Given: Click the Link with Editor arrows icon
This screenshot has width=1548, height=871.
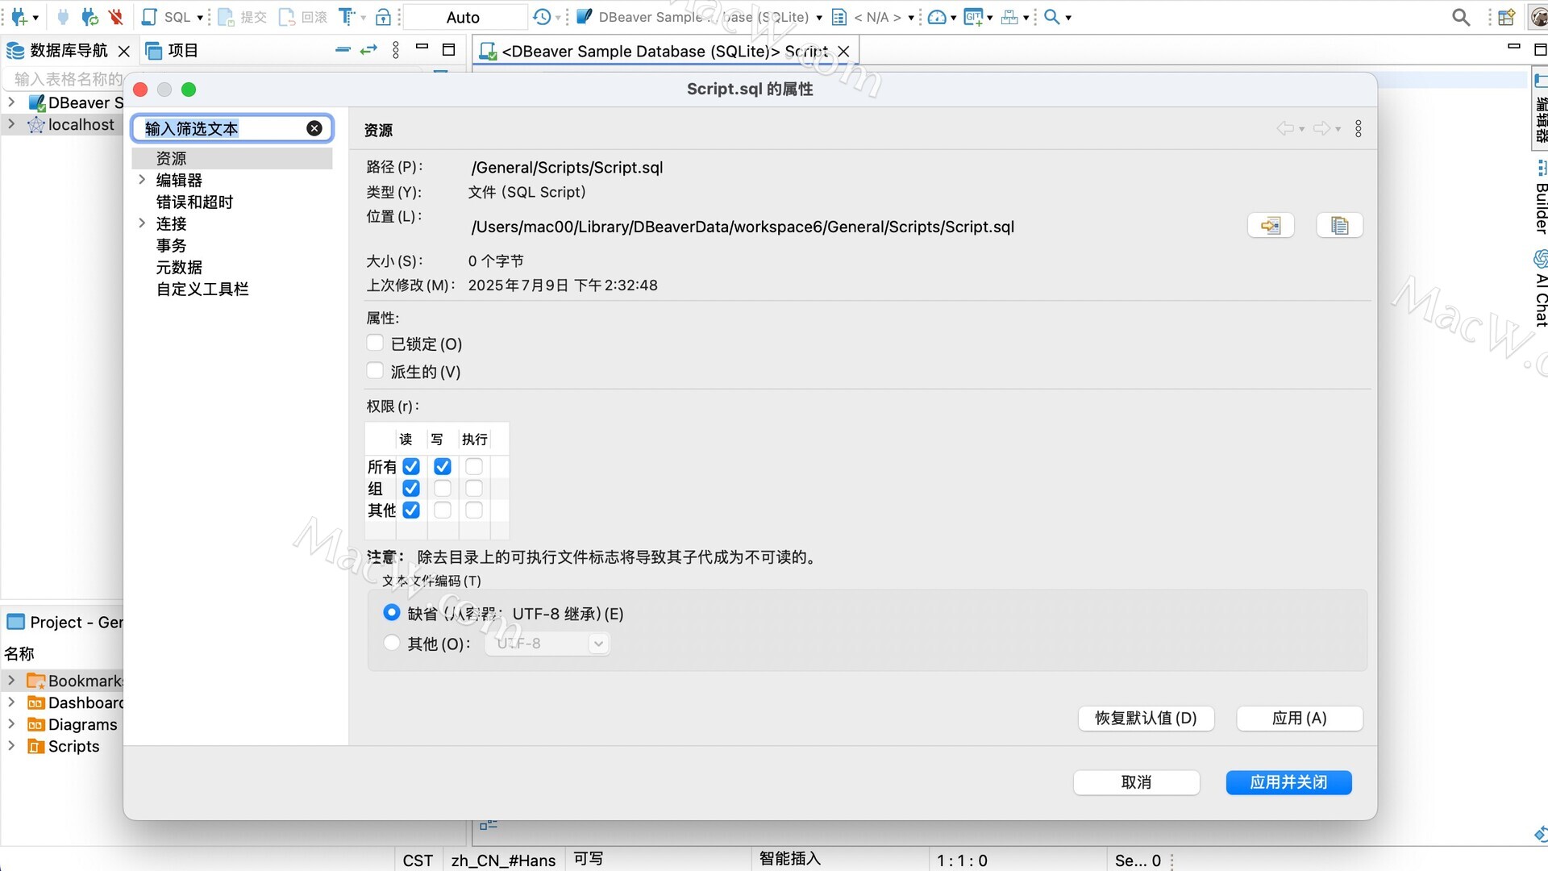Looking at the screenshot, I should [368, 50].
